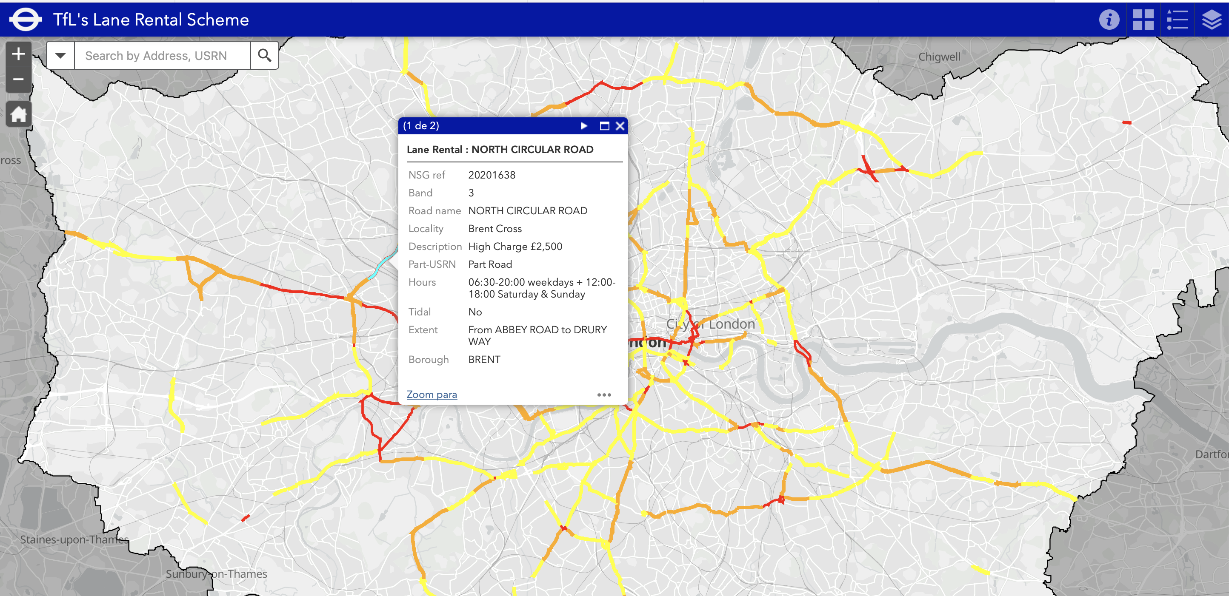1229x596 pixels.
Task: Click the Zoom para link
Action: [431, 394]
